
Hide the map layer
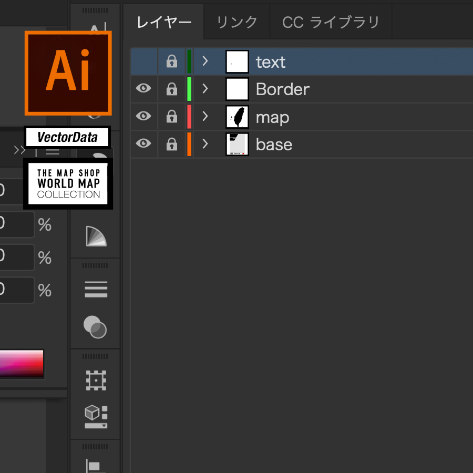143,116
